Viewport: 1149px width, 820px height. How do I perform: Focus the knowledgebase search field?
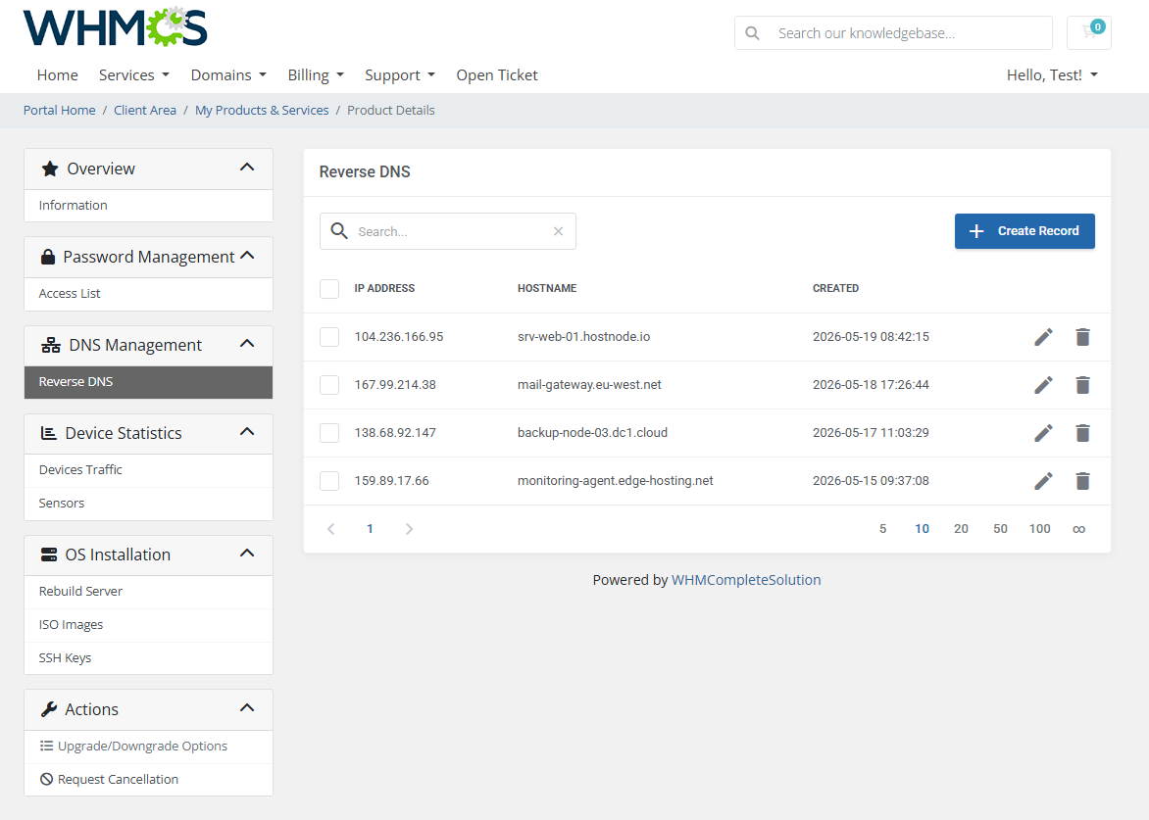click(x=894, y=33)
